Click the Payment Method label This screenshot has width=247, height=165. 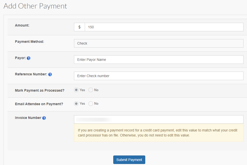coord(29,42)
